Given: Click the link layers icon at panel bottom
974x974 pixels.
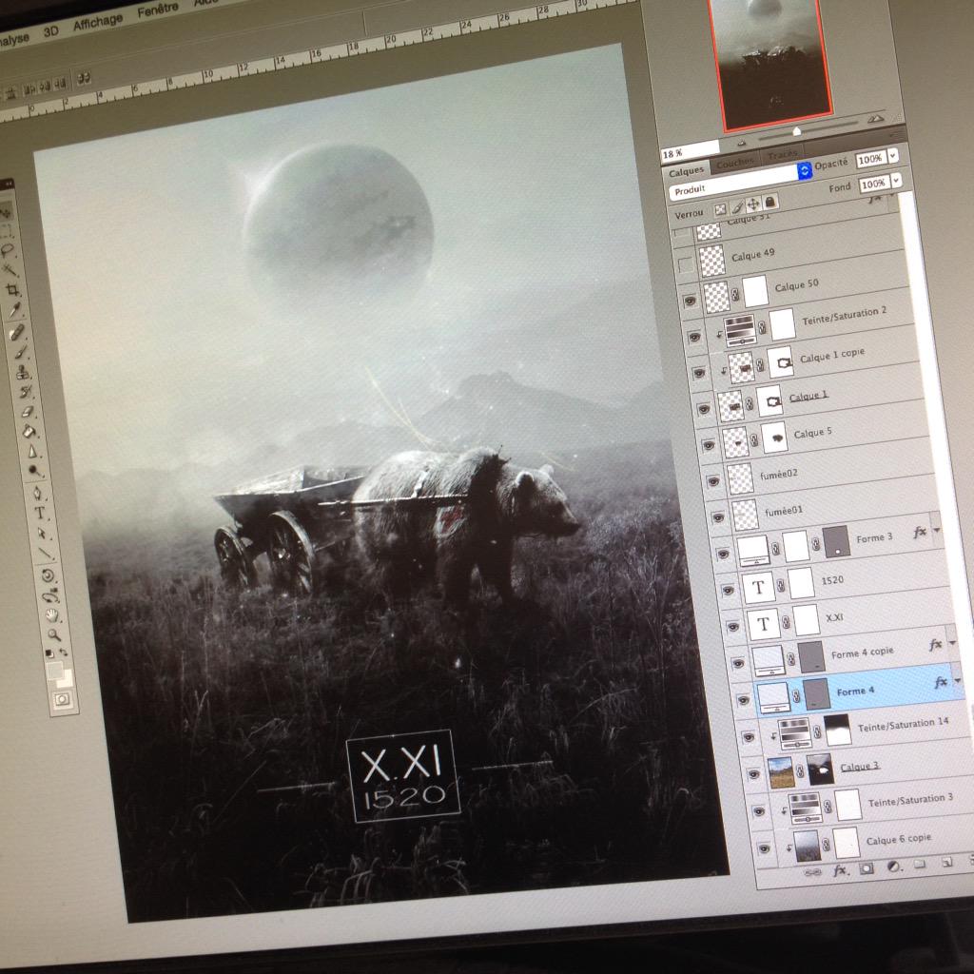Looking at the screenshot, I should tap(812, 872).
